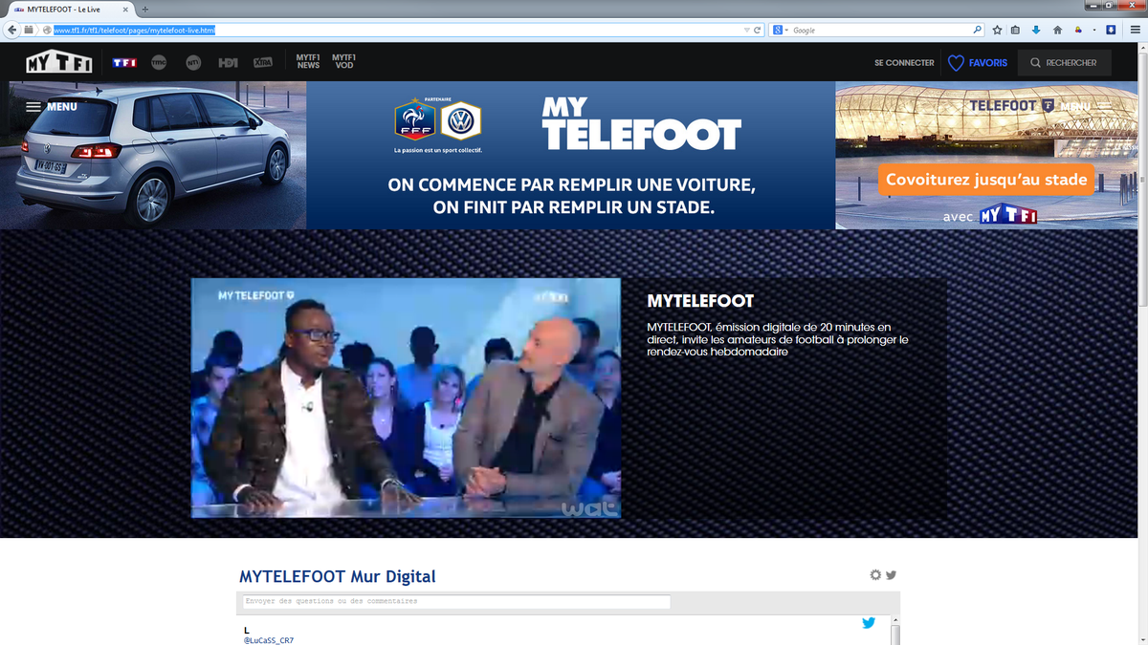This screenshot has height=645, width=1148.
Task: Close the MYTELEFOOT - Le Live tab
Action: point(125,9)
